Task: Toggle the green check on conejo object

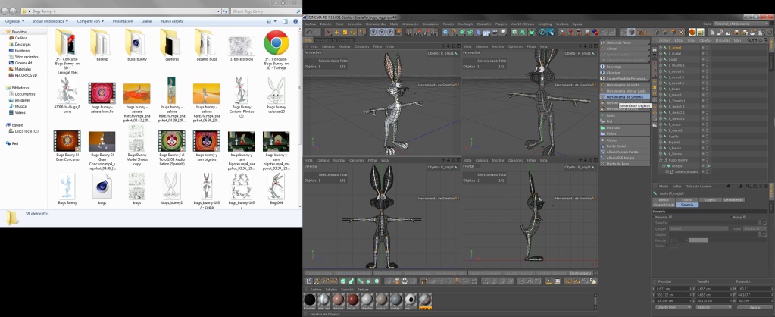Action: [x=709, y=165]
